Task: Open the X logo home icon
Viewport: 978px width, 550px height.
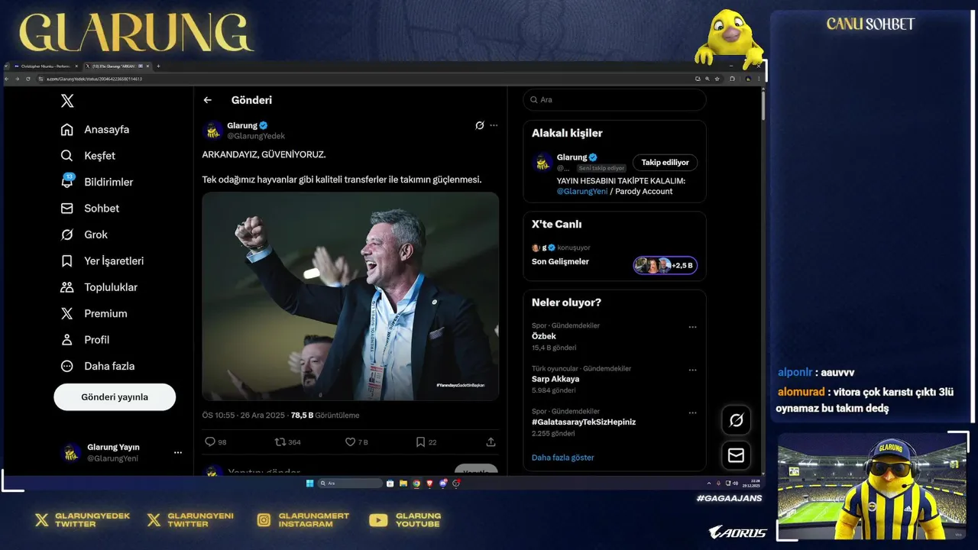Action: click(x=67, y=101)
